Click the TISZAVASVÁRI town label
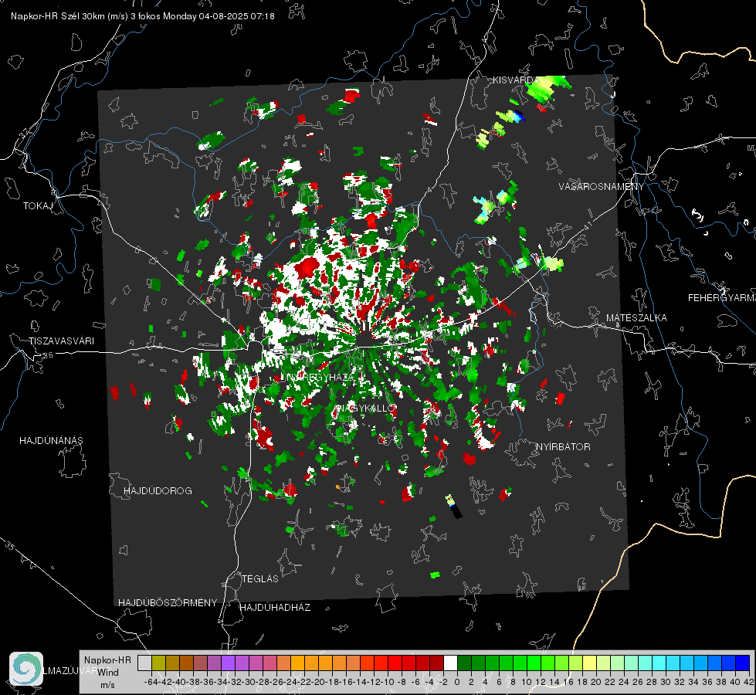756x695 pixels. tap(61, 341)
